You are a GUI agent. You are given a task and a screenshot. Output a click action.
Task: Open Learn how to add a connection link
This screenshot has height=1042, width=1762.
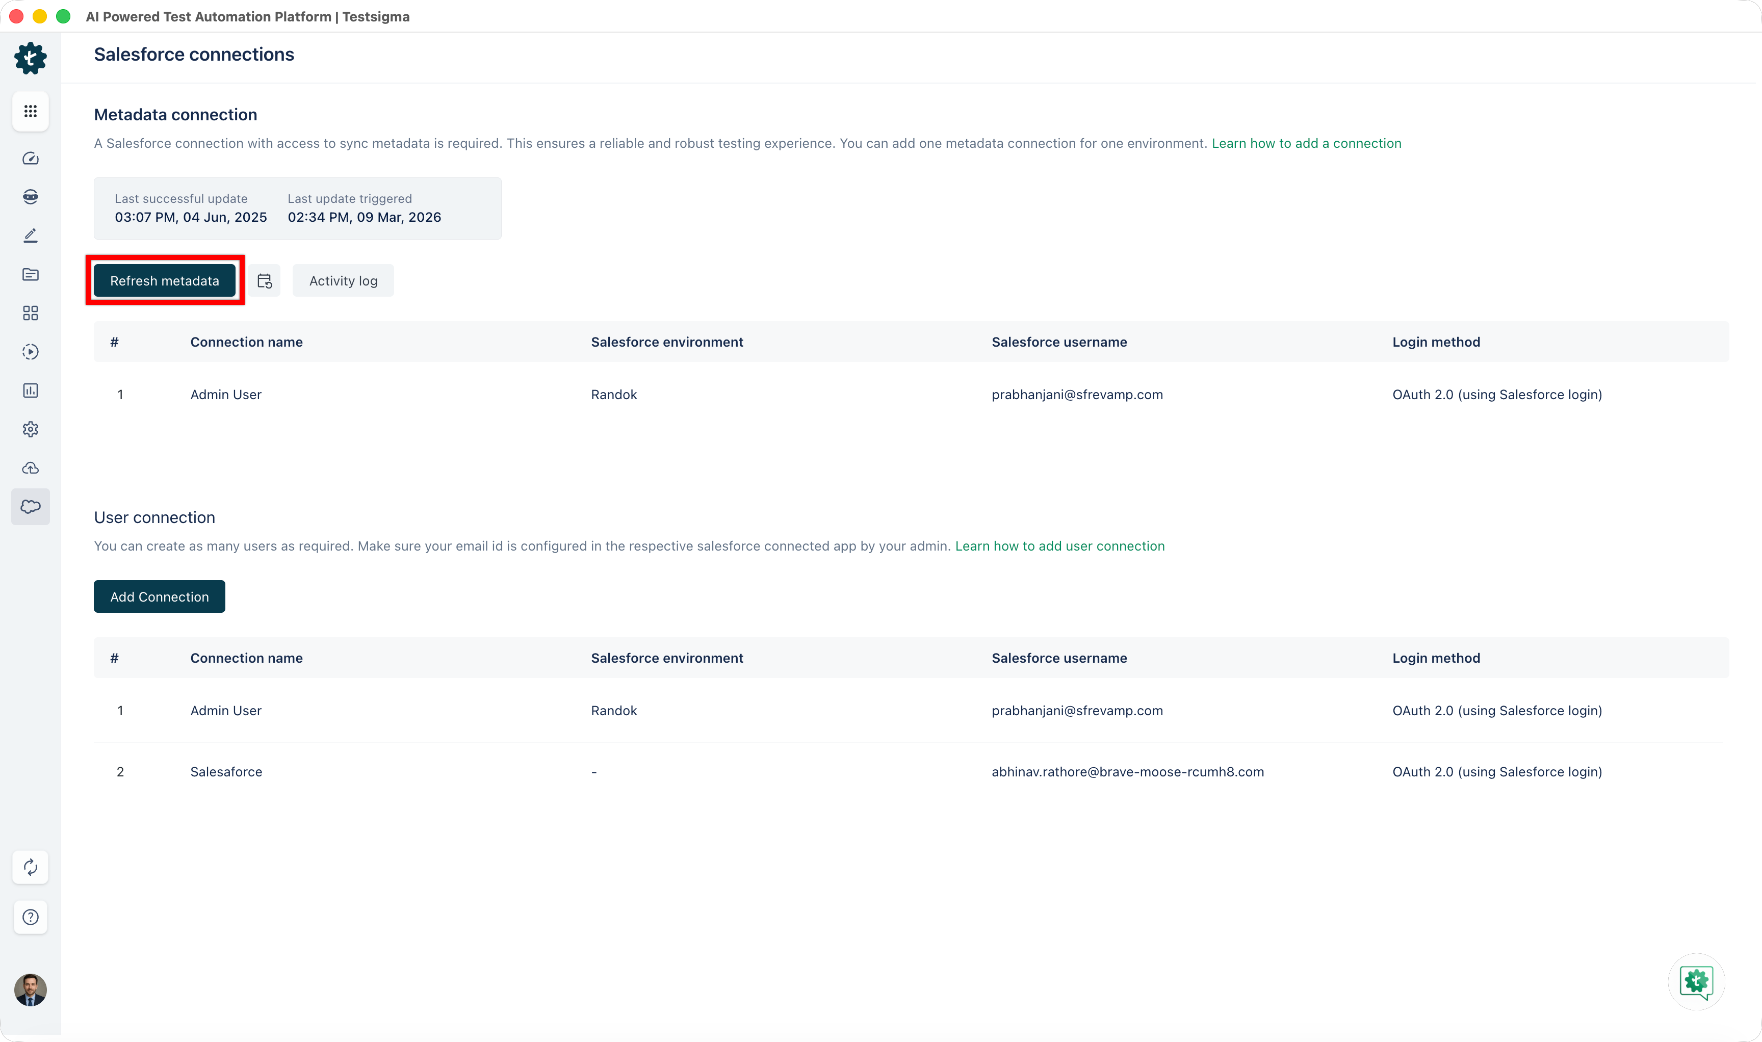1306,143
